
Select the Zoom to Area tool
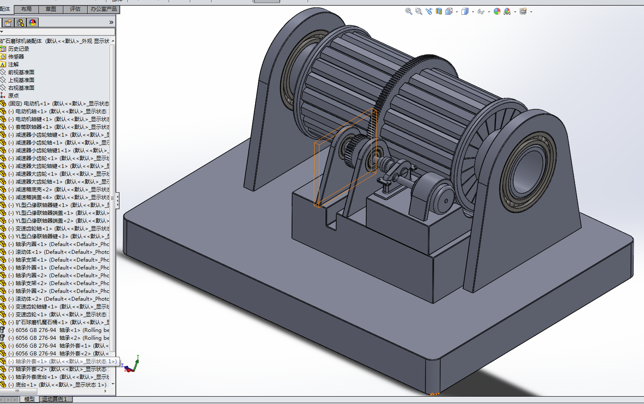(418, 12)
